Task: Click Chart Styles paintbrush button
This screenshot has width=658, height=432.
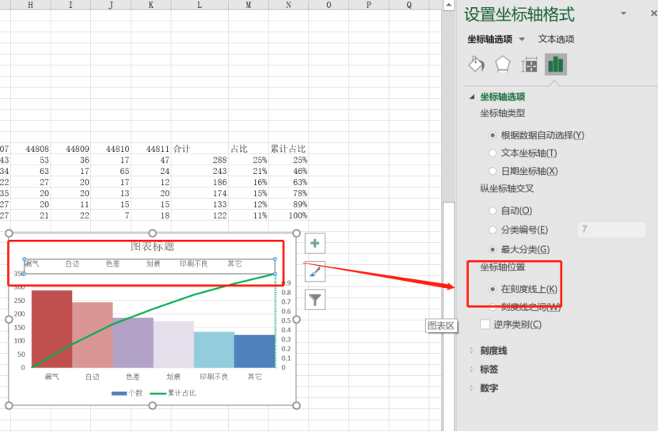Action: (x=314, y=272)
